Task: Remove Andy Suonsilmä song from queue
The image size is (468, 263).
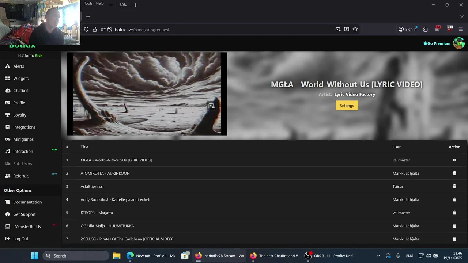Action: tap(454, 199)
